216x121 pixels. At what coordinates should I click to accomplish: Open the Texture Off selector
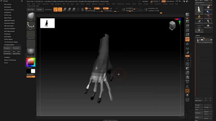[31, 44]
